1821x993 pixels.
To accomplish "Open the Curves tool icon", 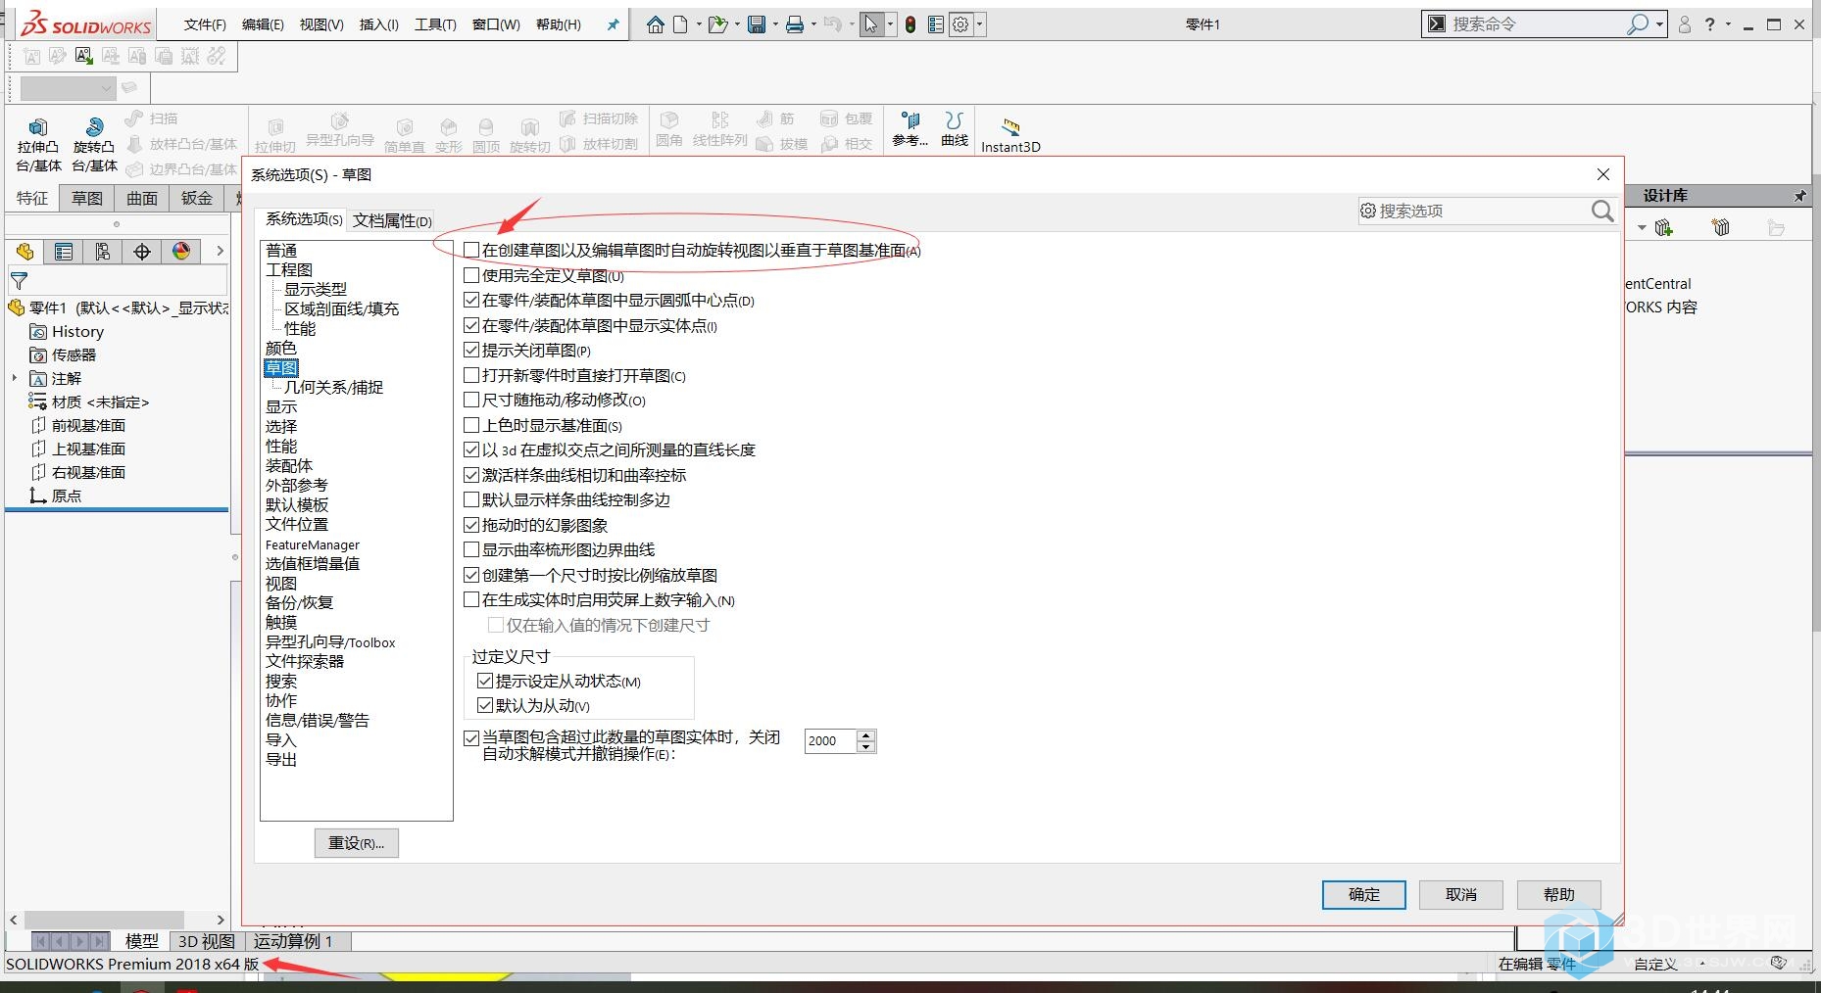I will (x=954, y=120).
